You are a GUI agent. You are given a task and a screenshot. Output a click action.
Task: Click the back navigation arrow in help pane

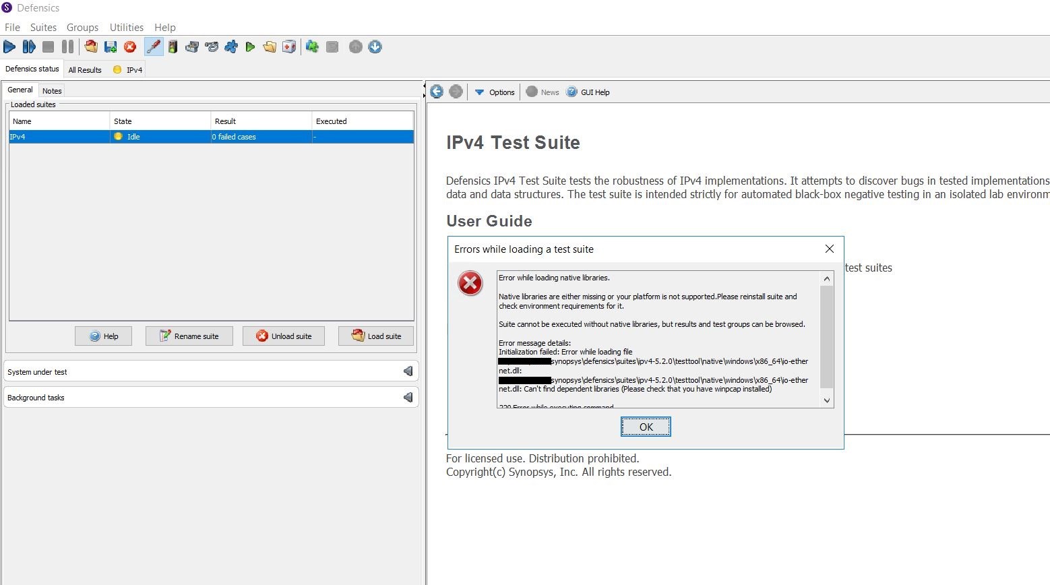pos(437,92)
